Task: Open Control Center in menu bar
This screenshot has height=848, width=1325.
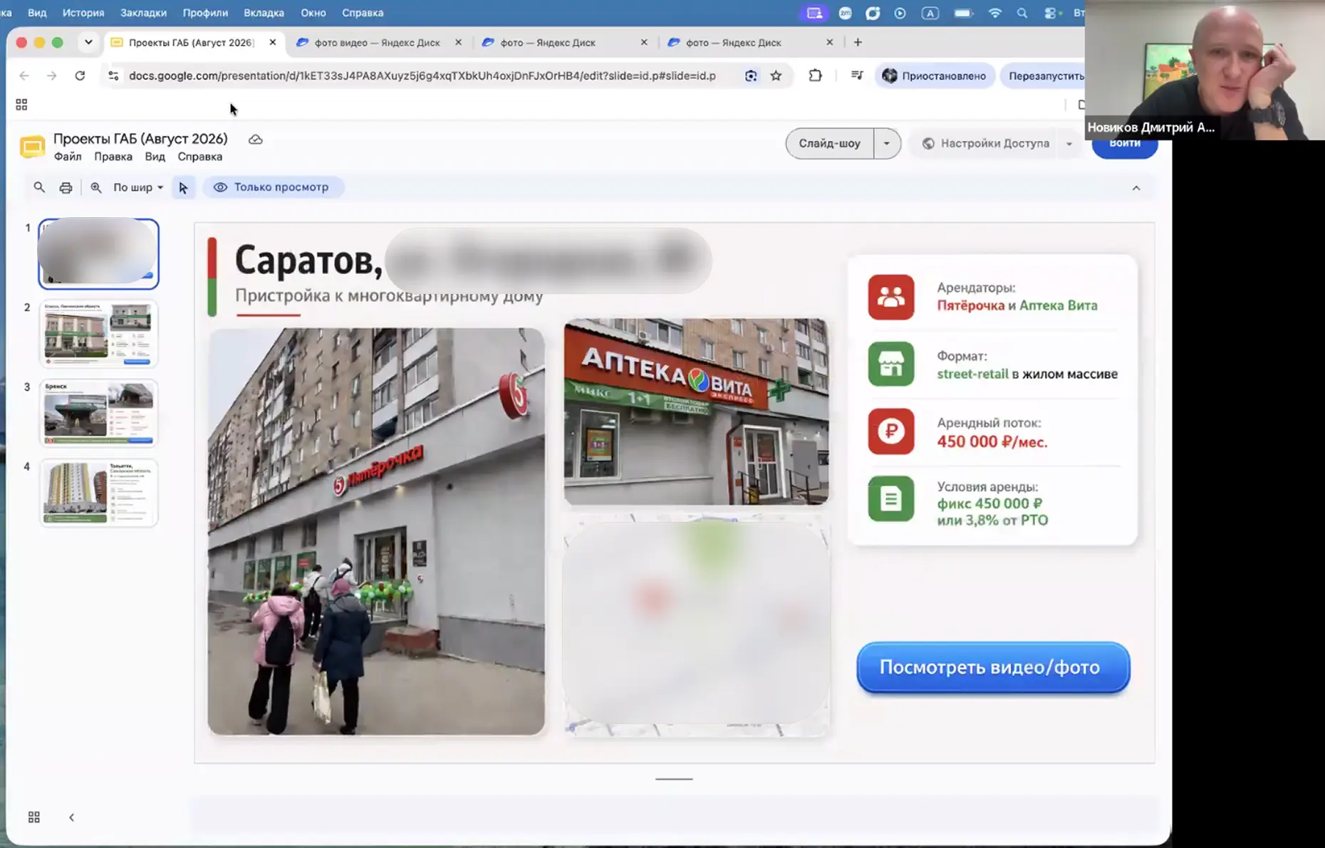Action: coord(1051,13)
